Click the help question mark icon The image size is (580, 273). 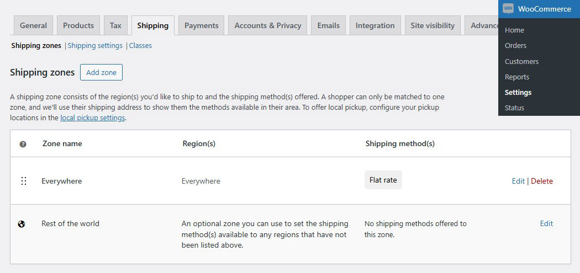pyautogui.click(x=23, y=144)
